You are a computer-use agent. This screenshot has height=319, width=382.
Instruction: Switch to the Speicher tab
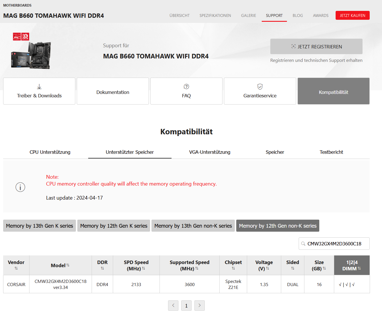275,152
